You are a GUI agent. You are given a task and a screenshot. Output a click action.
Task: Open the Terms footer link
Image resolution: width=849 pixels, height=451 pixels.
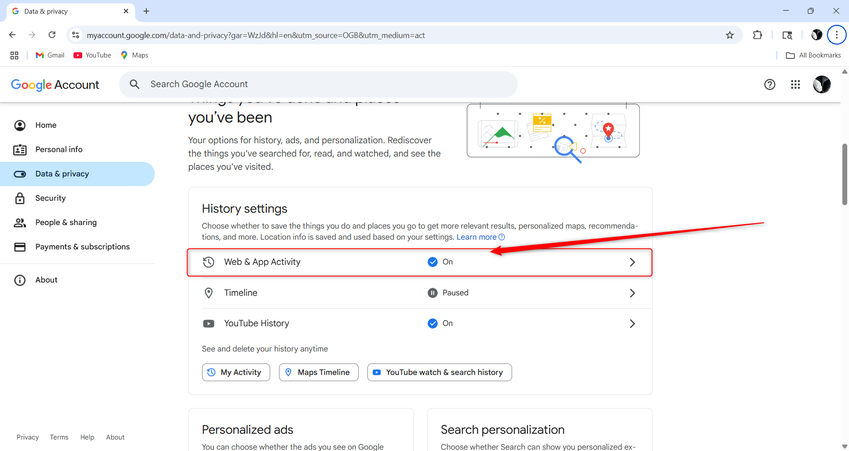pyautogui.click(x=59, y=437)
